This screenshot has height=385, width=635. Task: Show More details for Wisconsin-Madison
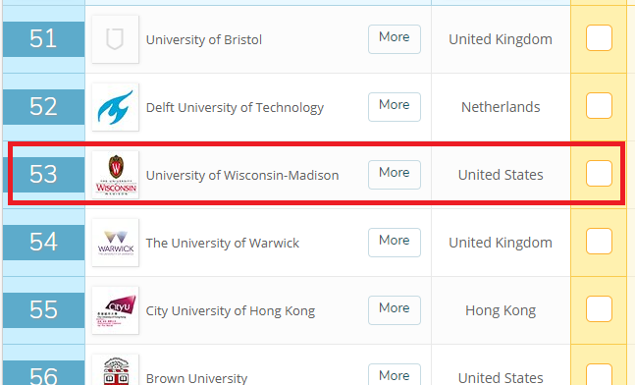coord(395,175)
